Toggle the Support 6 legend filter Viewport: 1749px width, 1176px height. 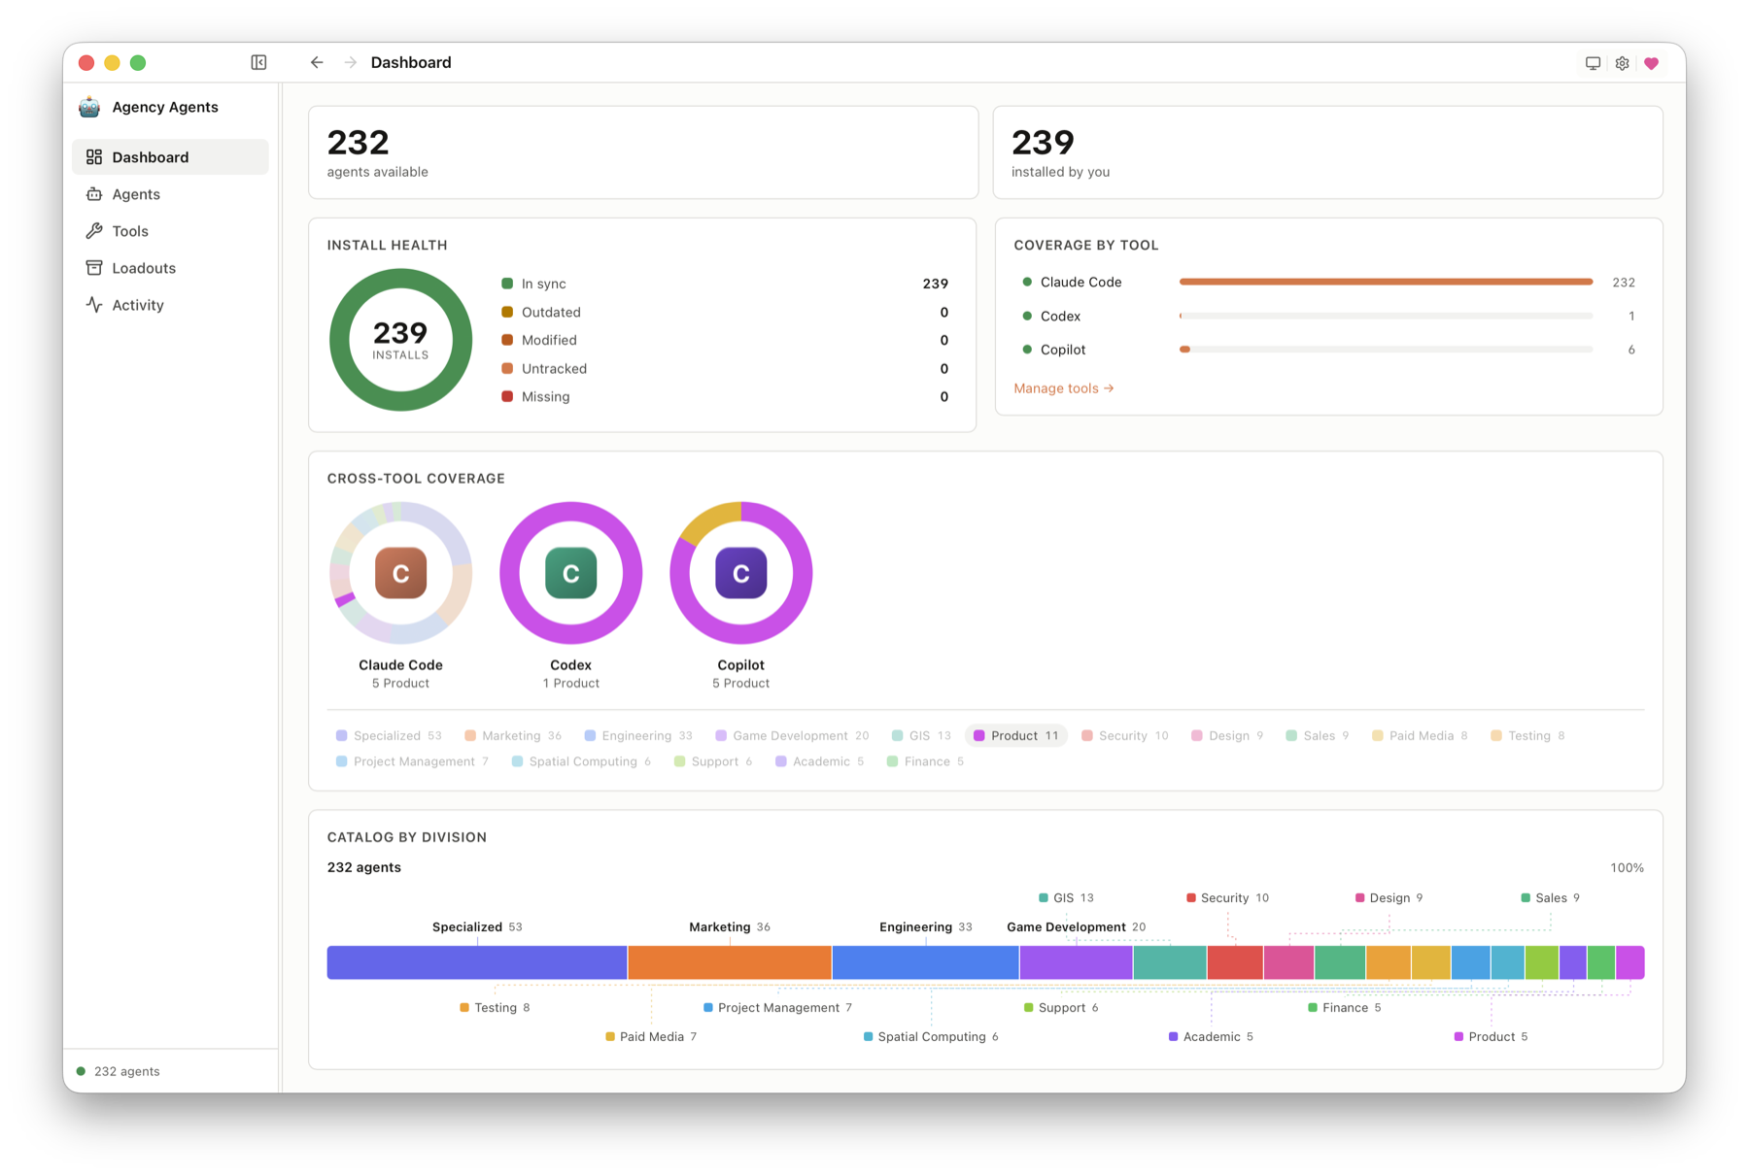pos(713,762)
